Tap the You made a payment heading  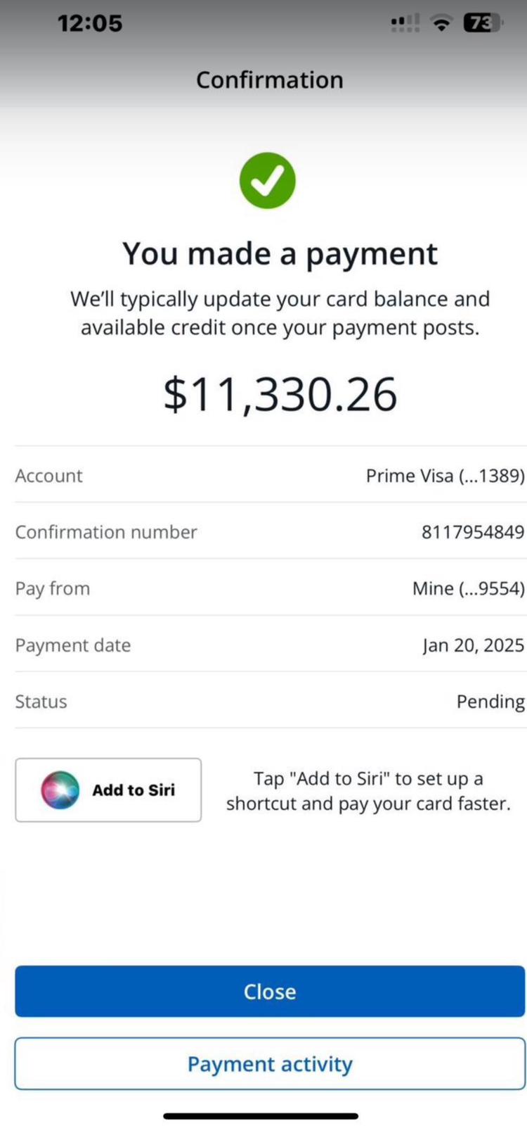280,253
